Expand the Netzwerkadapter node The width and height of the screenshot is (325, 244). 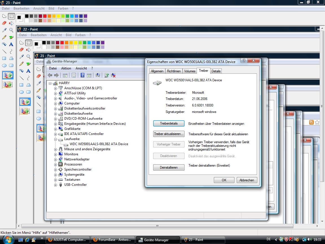(55, 160)
